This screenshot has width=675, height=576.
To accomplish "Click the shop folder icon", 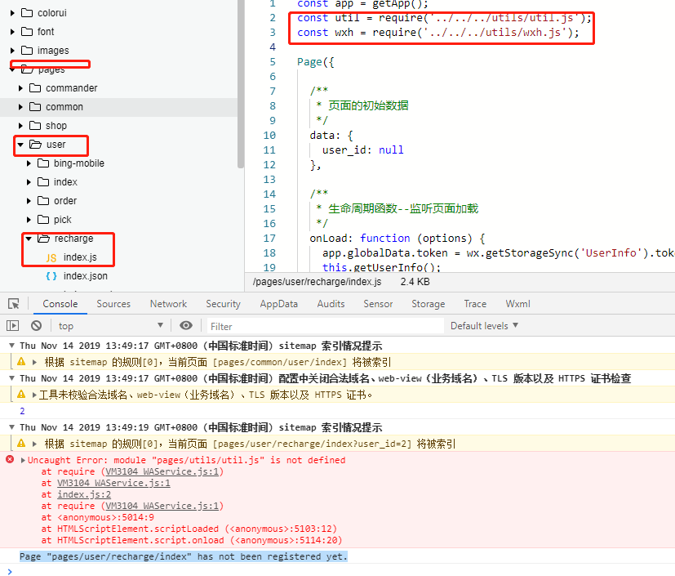I will [x=35, y=125].
